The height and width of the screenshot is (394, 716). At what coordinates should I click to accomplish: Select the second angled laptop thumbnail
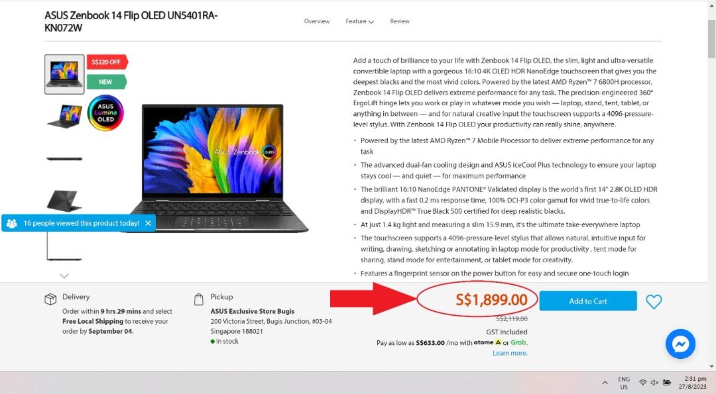pyautogui.click(x=64, y=117)
